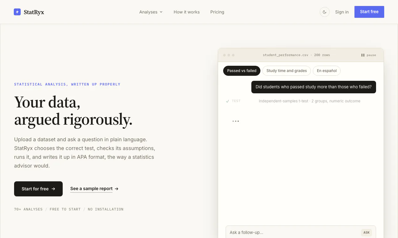Screen dimensions: 398x238
Task: Click the NO INSTALLATION label
Action: (x=106, y=209)
